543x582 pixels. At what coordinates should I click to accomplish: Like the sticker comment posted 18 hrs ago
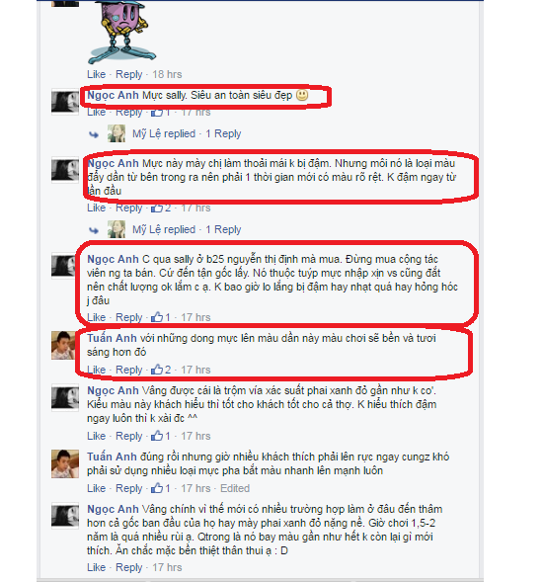[96, 74]
